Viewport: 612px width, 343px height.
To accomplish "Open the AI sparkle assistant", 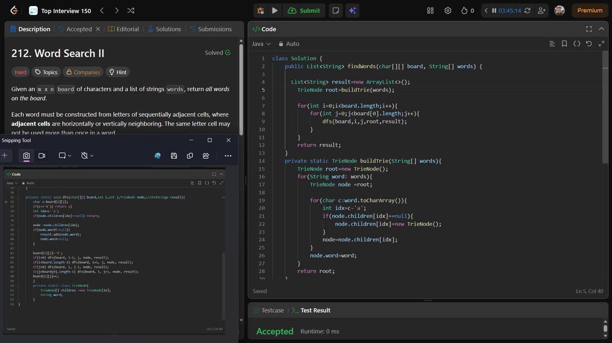I will click(351, 10).
